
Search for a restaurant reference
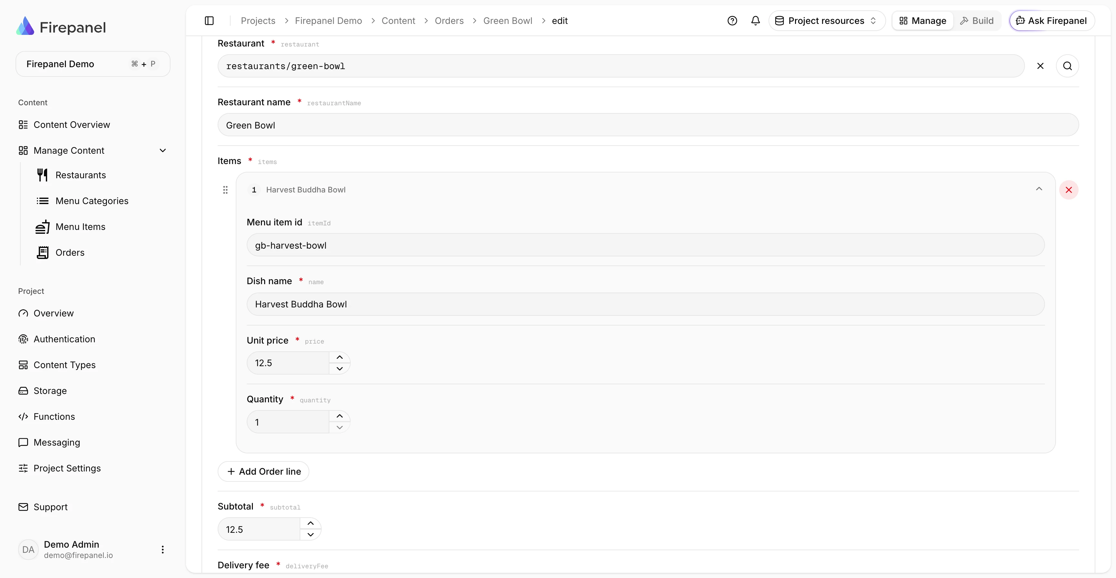tap(1068, 66)
